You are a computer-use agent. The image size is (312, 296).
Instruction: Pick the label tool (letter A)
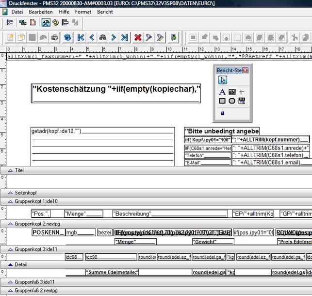[222, 92]
